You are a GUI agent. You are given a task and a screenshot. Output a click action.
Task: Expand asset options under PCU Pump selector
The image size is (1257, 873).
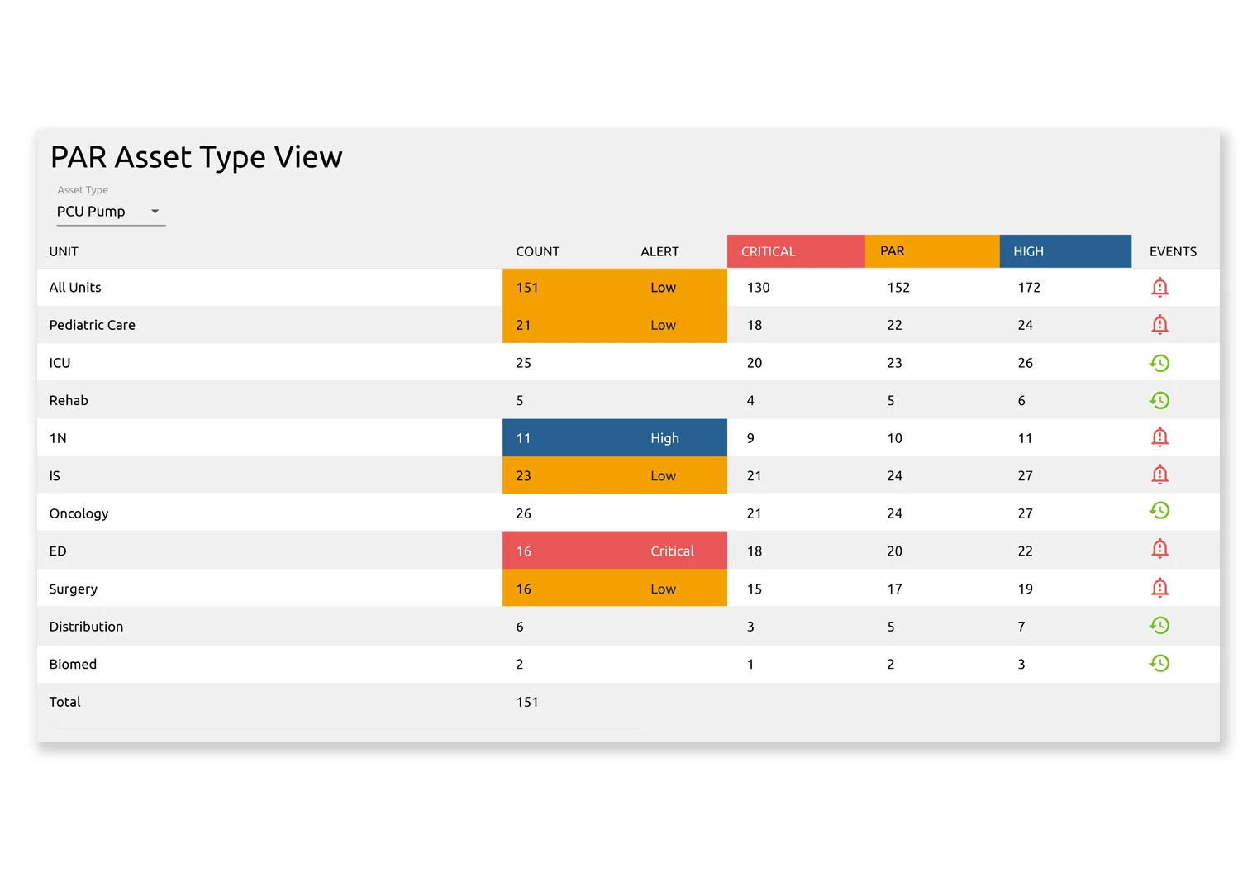(x=155, y=211)
